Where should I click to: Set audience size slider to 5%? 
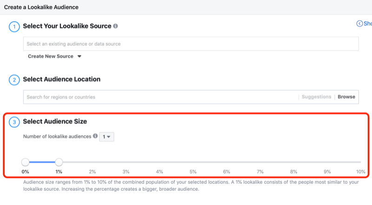point(193,162)
